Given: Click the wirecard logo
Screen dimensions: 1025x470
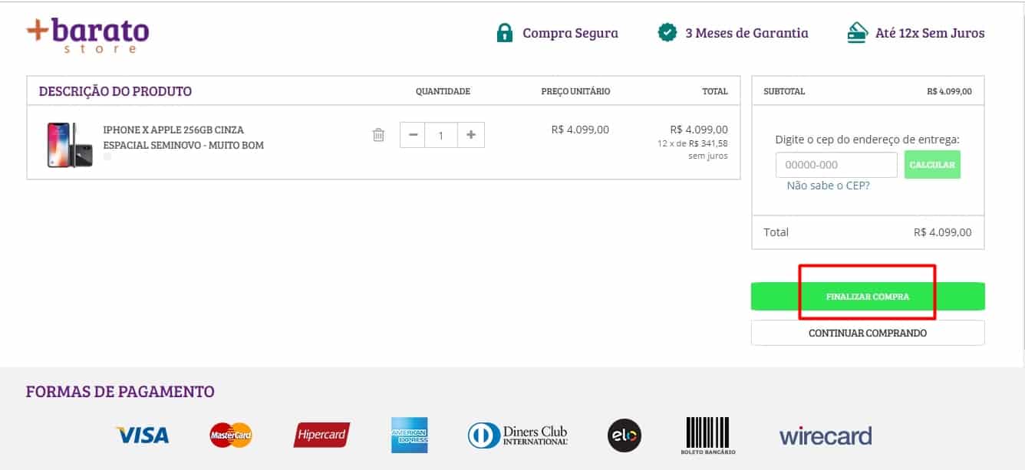Looking at the screenshot, I should (826, 436).
